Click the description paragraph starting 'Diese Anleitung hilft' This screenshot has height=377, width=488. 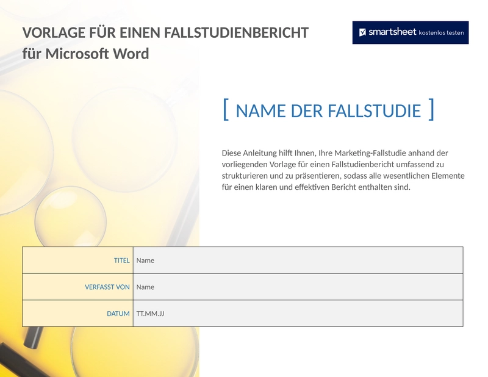pos(343,170)
